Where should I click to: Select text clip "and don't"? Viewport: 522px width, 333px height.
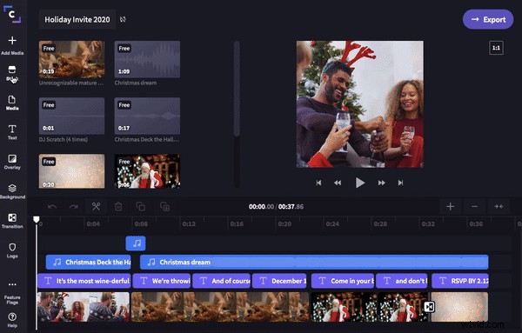(402, 281)
